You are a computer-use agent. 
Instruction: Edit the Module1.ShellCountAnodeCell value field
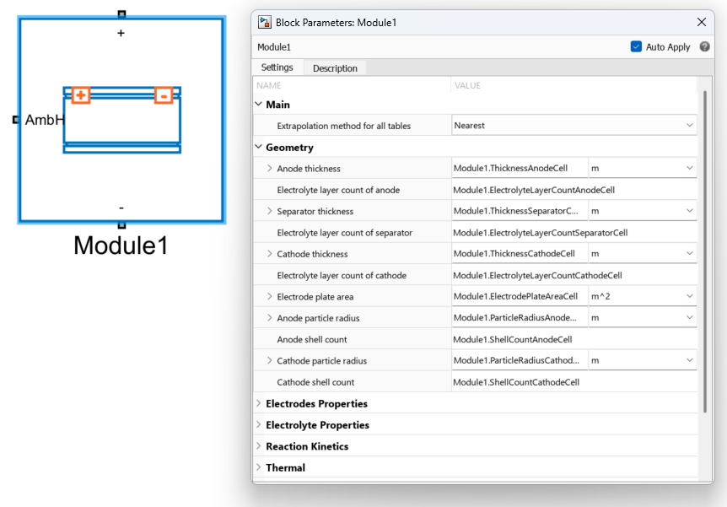pos(574,339)
